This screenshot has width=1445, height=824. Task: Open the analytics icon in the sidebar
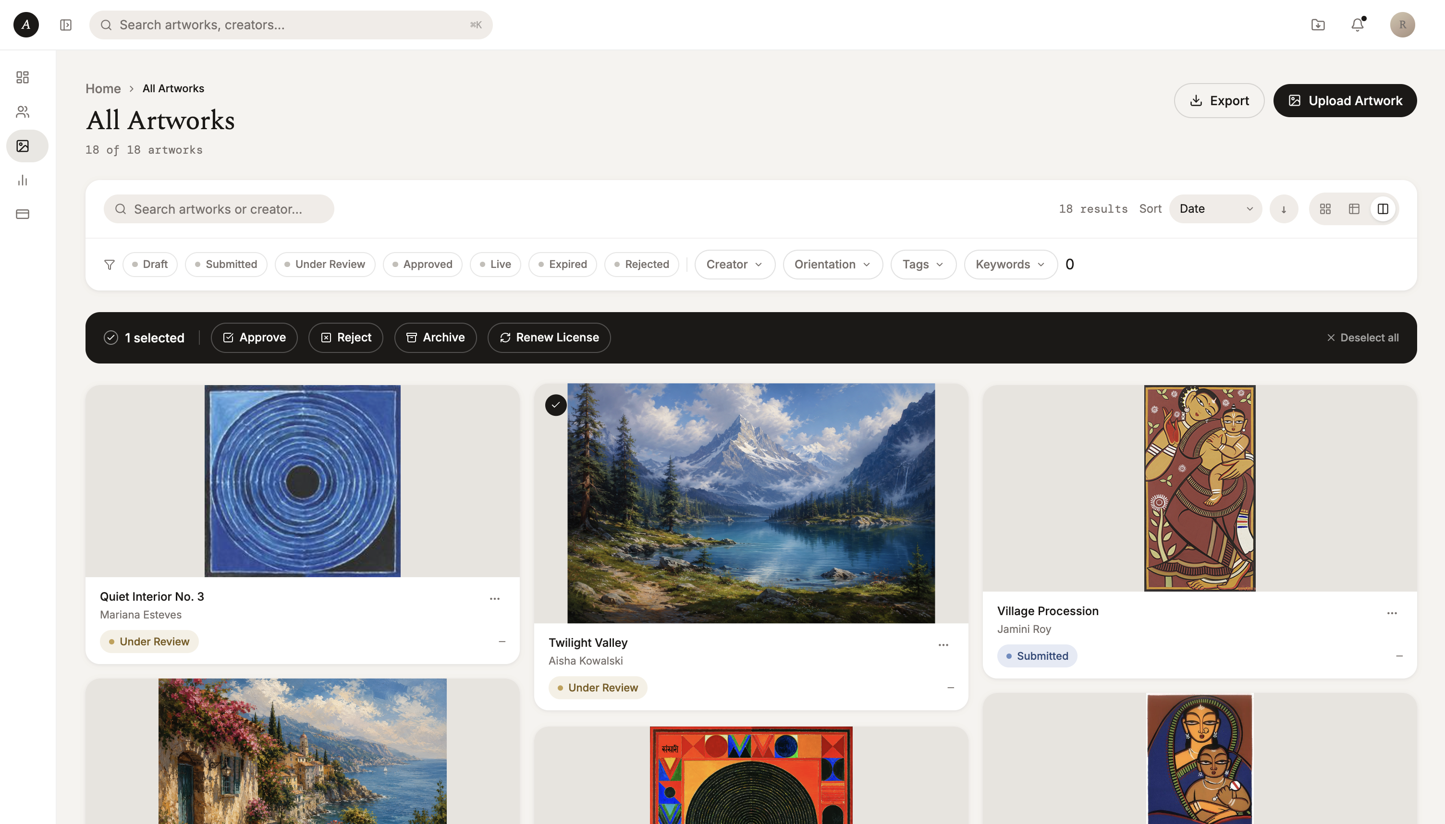point(23,180)
